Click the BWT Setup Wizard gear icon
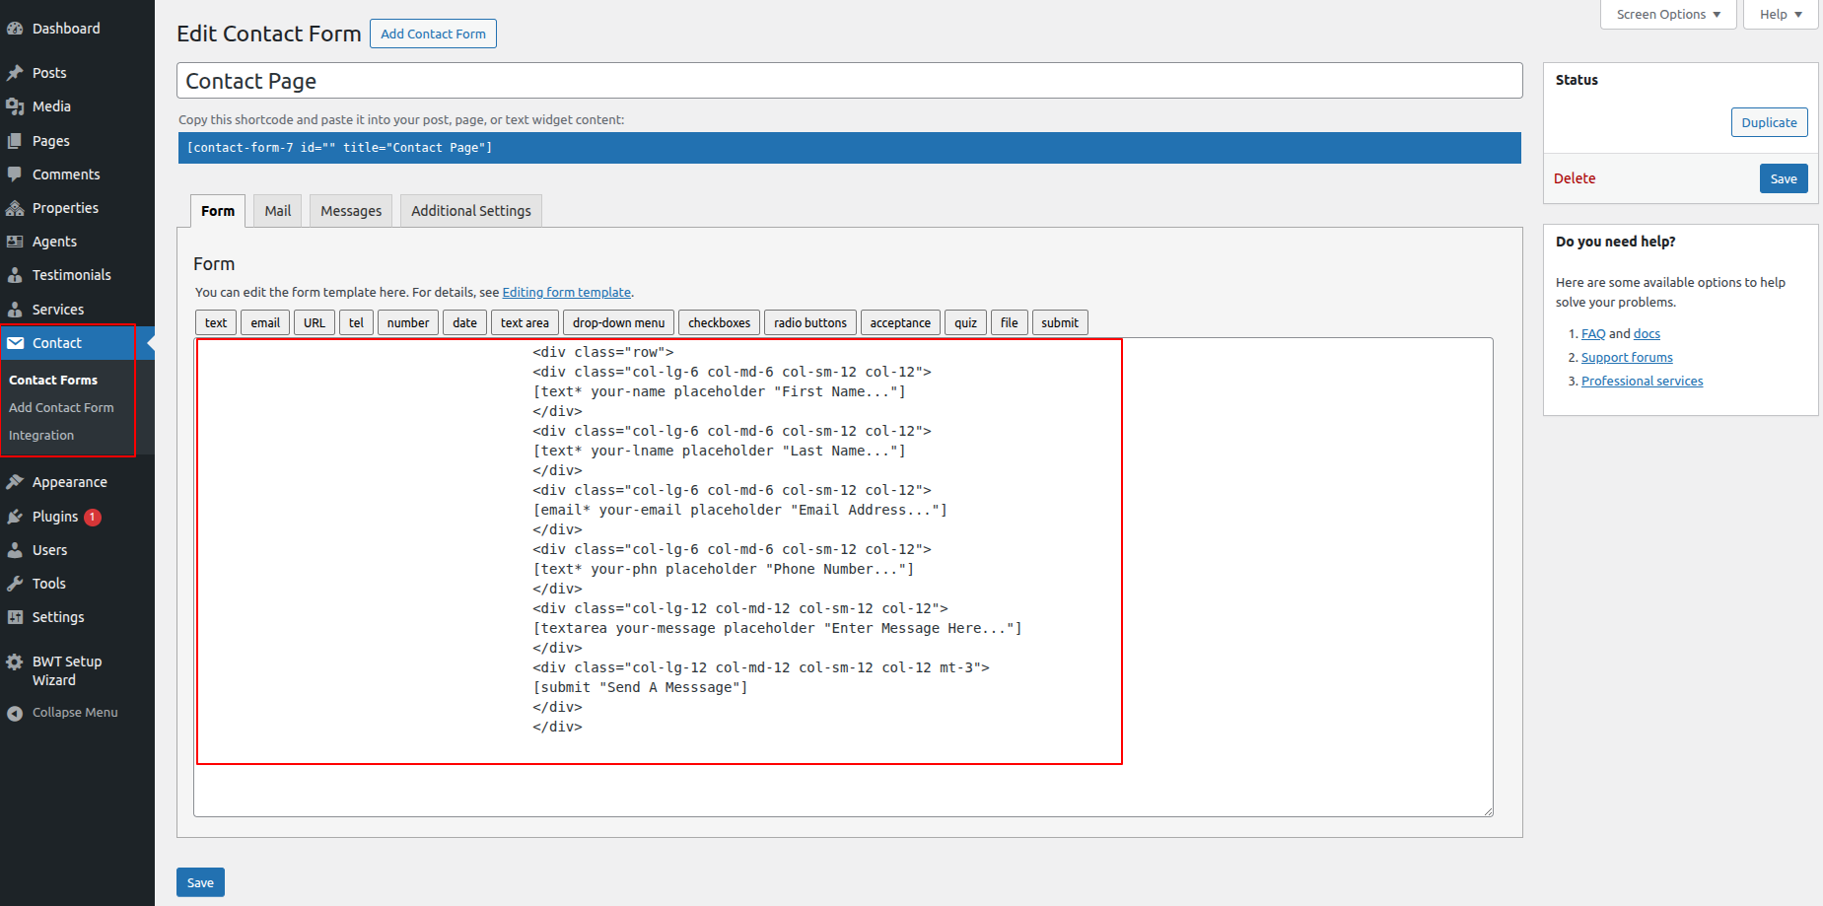 click(x=15, y=662)
